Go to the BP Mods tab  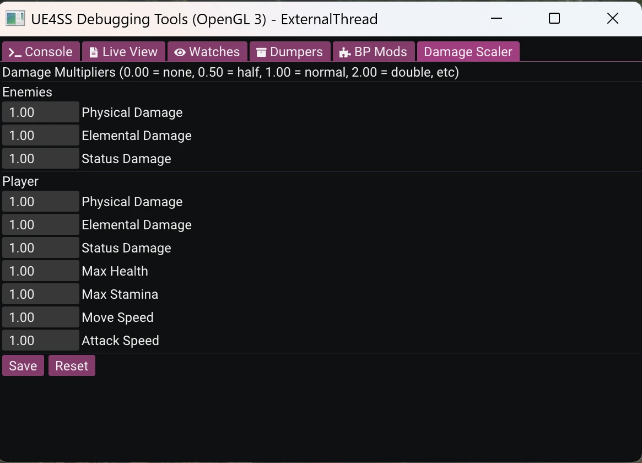374,52
